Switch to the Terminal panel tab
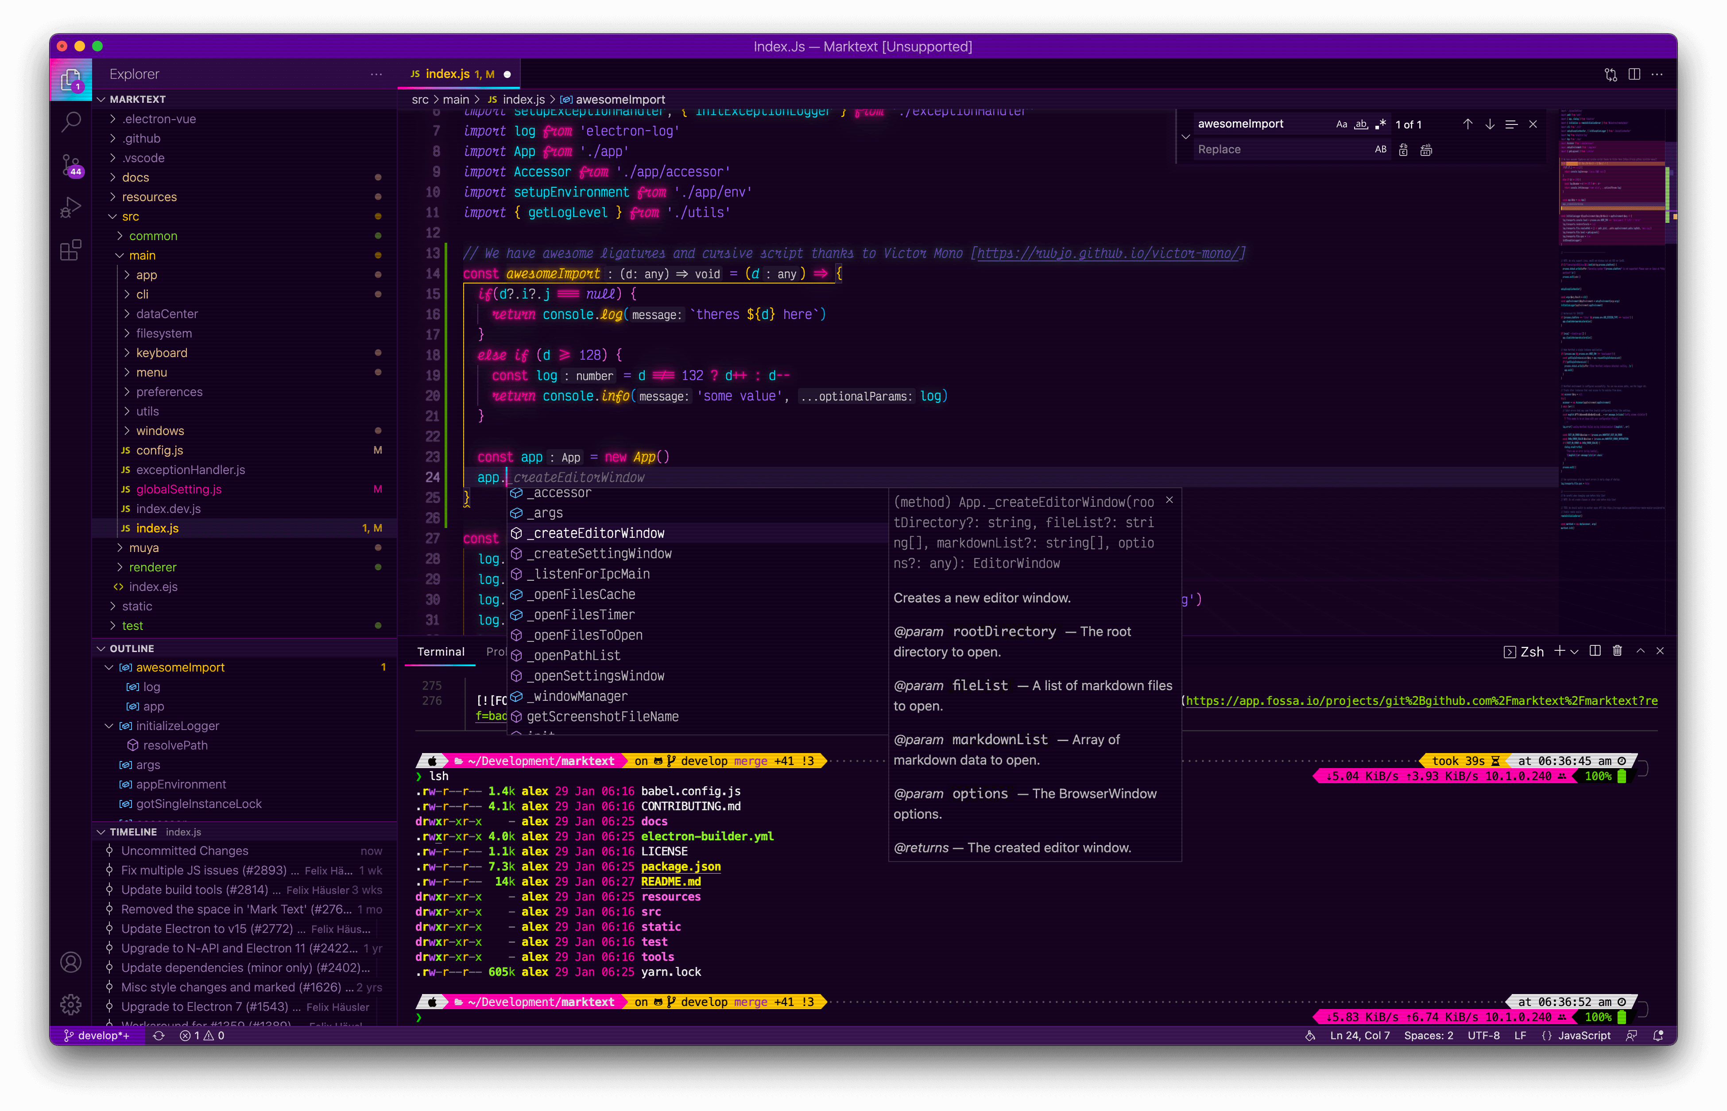 tap(441, 652)
